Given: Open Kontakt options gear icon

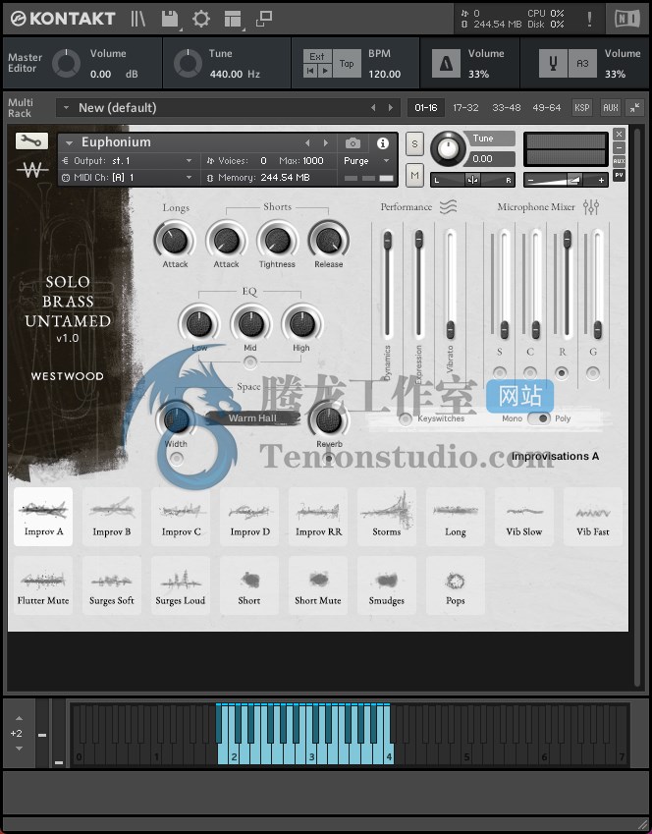Looking at the screenshot, I should (x=201, y=19).
